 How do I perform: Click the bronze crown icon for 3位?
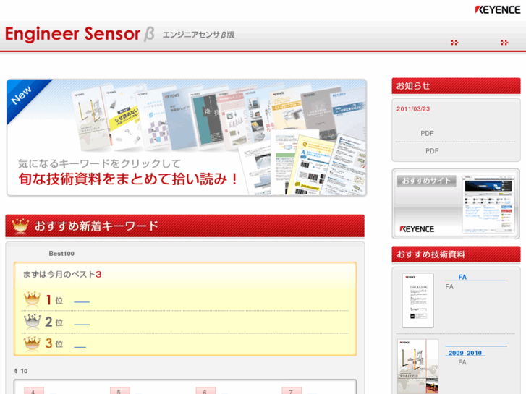(33, 343)
